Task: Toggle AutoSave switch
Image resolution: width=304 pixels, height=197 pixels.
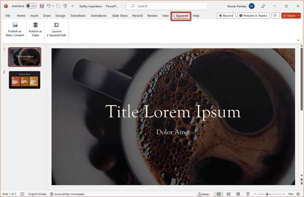Action: pos(31,6)
